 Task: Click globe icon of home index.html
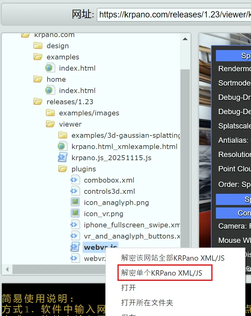click(x=50, y=91)
